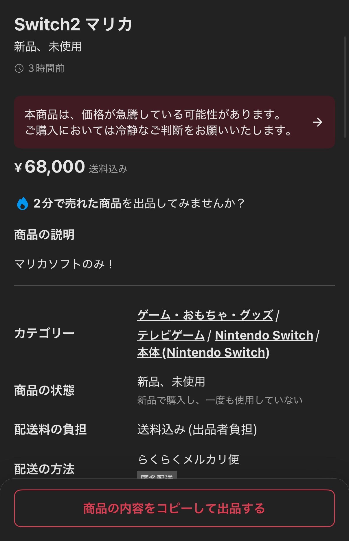The image size is (349, 541).
Task: Tap the らくらくメルカリ便 shipping method
Action: pyautogui.click(x=188, y=459)
